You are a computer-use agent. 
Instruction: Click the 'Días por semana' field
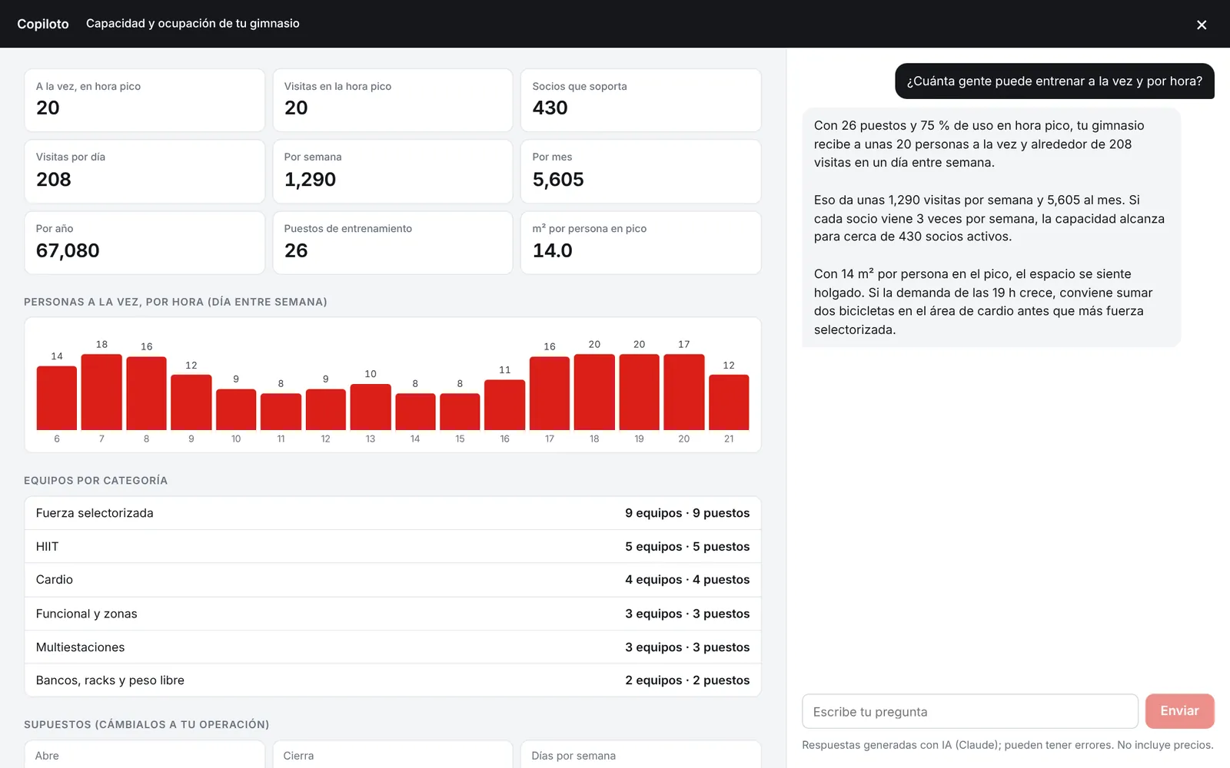[x=640, y=755]
